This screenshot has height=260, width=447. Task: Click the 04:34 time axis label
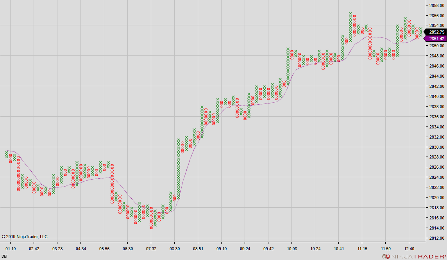[81, 249]
